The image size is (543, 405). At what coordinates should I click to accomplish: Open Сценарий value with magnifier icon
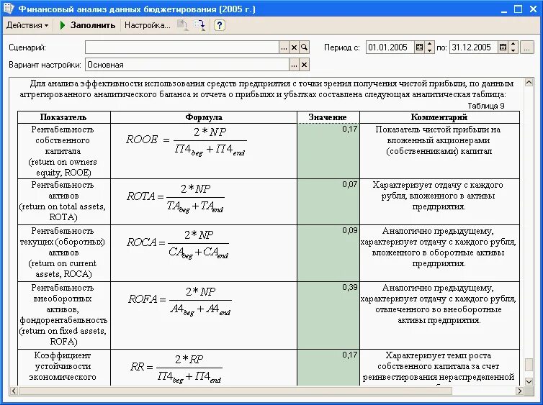tap(304, 47)
